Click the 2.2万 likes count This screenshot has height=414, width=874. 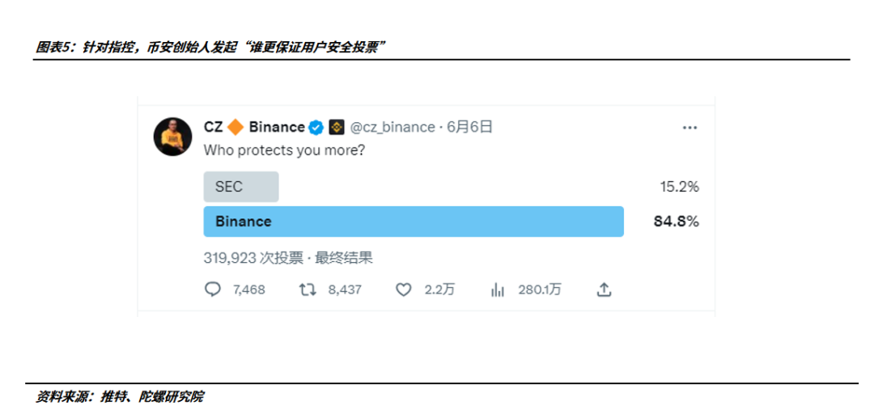point(439,289)
